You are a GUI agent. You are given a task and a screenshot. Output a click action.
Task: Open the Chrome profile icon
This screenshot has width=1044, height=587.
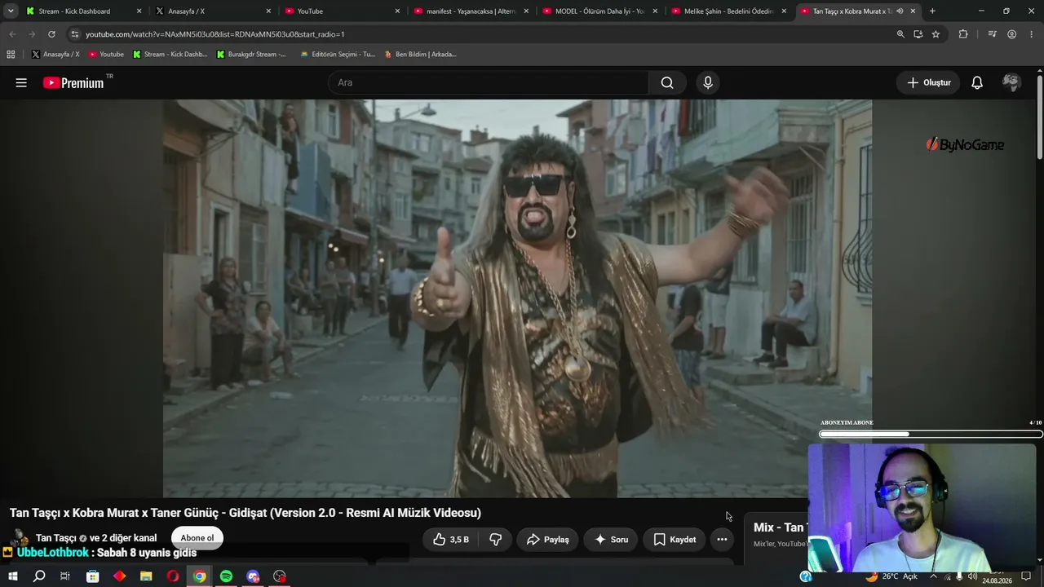click(x=1011, y=34)
